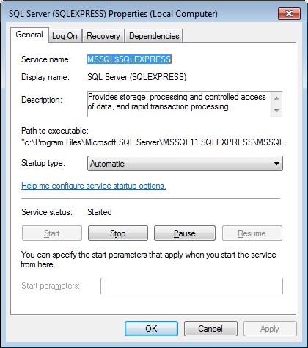This screenshot has width=308, height=348.
Task: Click the Startup type dropdown arrow
Action: coord(276,164)
